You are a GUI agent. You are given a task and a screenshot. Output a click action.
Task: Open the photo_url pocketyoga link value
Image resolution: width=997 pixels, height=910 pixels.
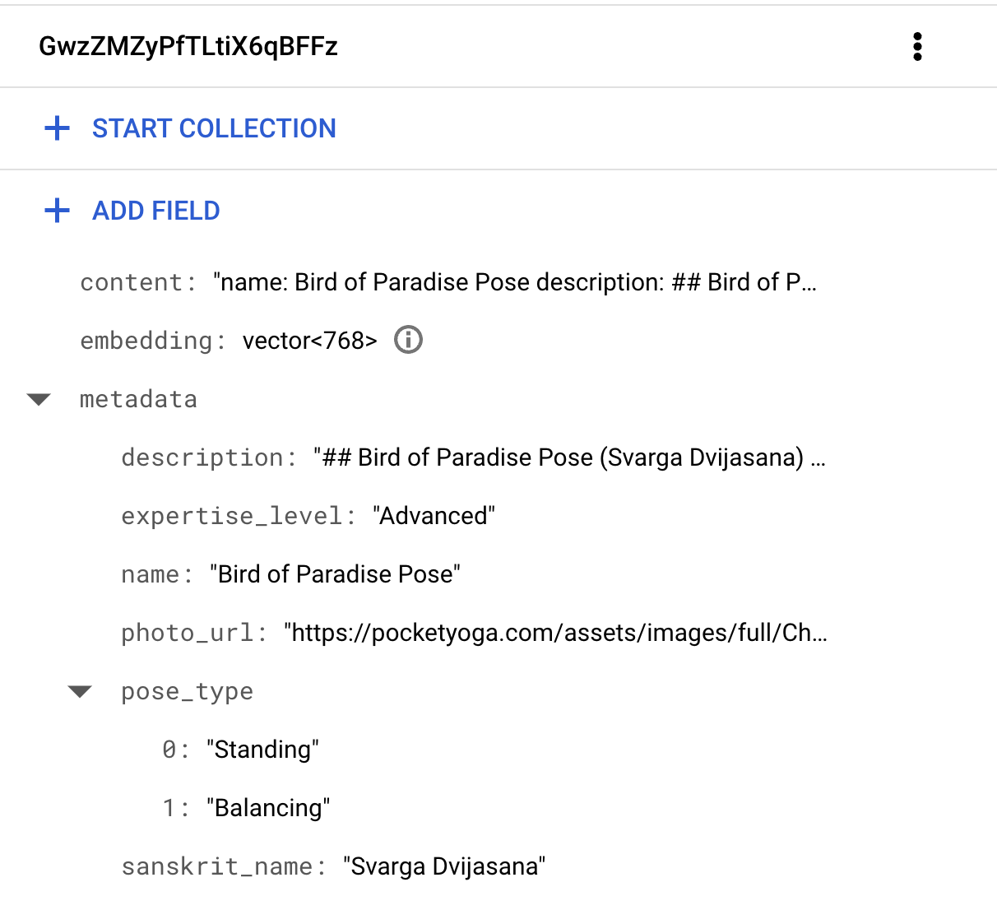point(554,633)
